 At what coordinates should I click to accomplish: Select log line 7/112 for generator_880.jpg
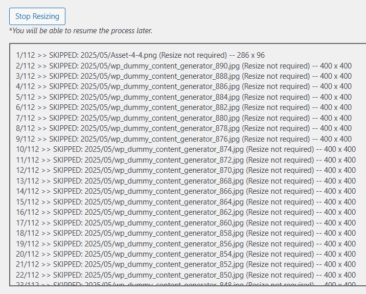pyautogui.click(x=183, y=118)
